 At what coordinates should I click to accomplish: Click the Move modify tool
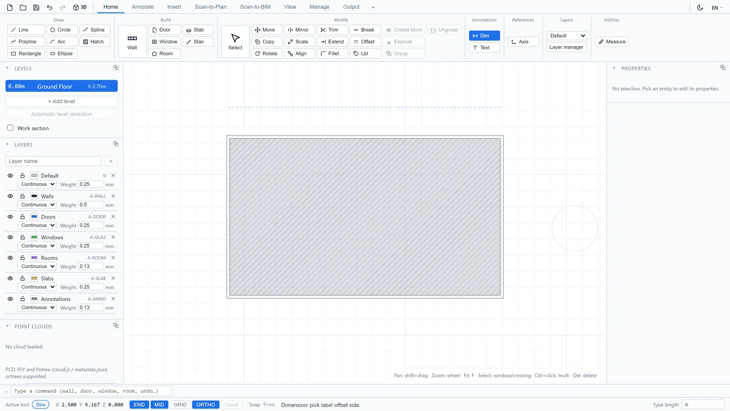267,30
